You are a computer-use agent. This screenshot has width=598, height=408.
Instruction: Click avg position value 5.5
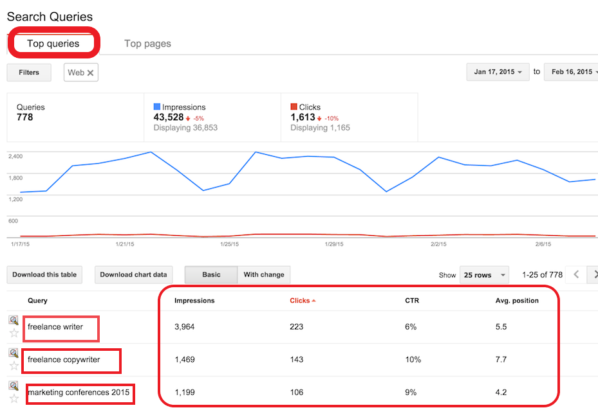pyautogui.click(x=501, y=327)
